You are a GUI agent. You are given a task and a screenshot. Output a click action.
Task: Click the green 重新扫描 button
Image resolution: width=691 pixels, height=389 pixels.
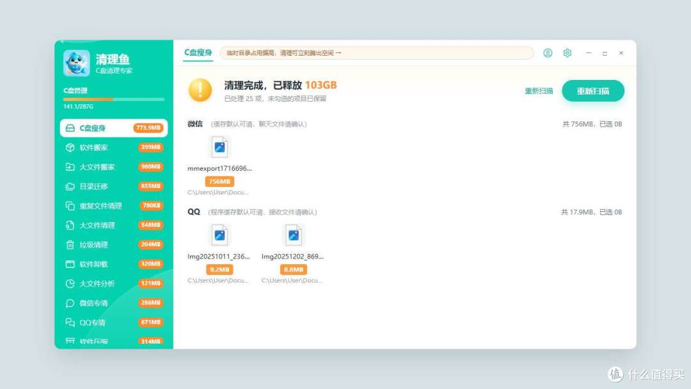click(x=592, y=91)
